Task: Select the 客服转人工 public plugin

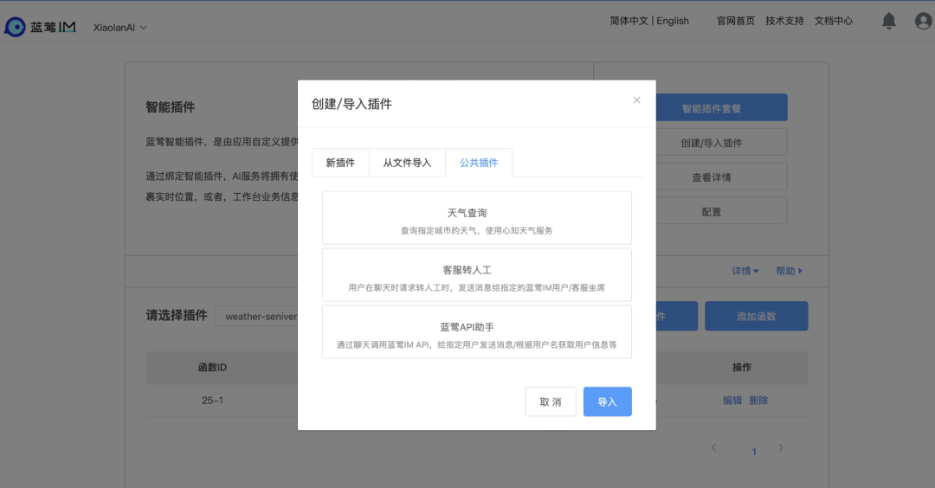Action: pos(476,274)
